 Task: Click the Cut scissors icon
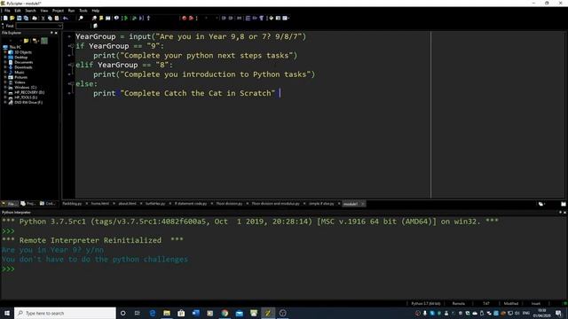(x=43, y=18)
